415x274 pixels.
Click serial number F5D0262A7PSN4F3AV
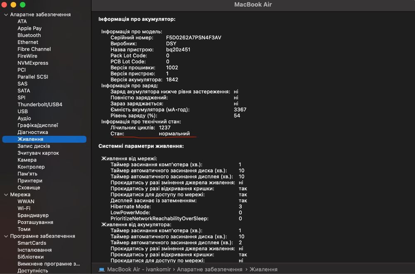point(193,38)
